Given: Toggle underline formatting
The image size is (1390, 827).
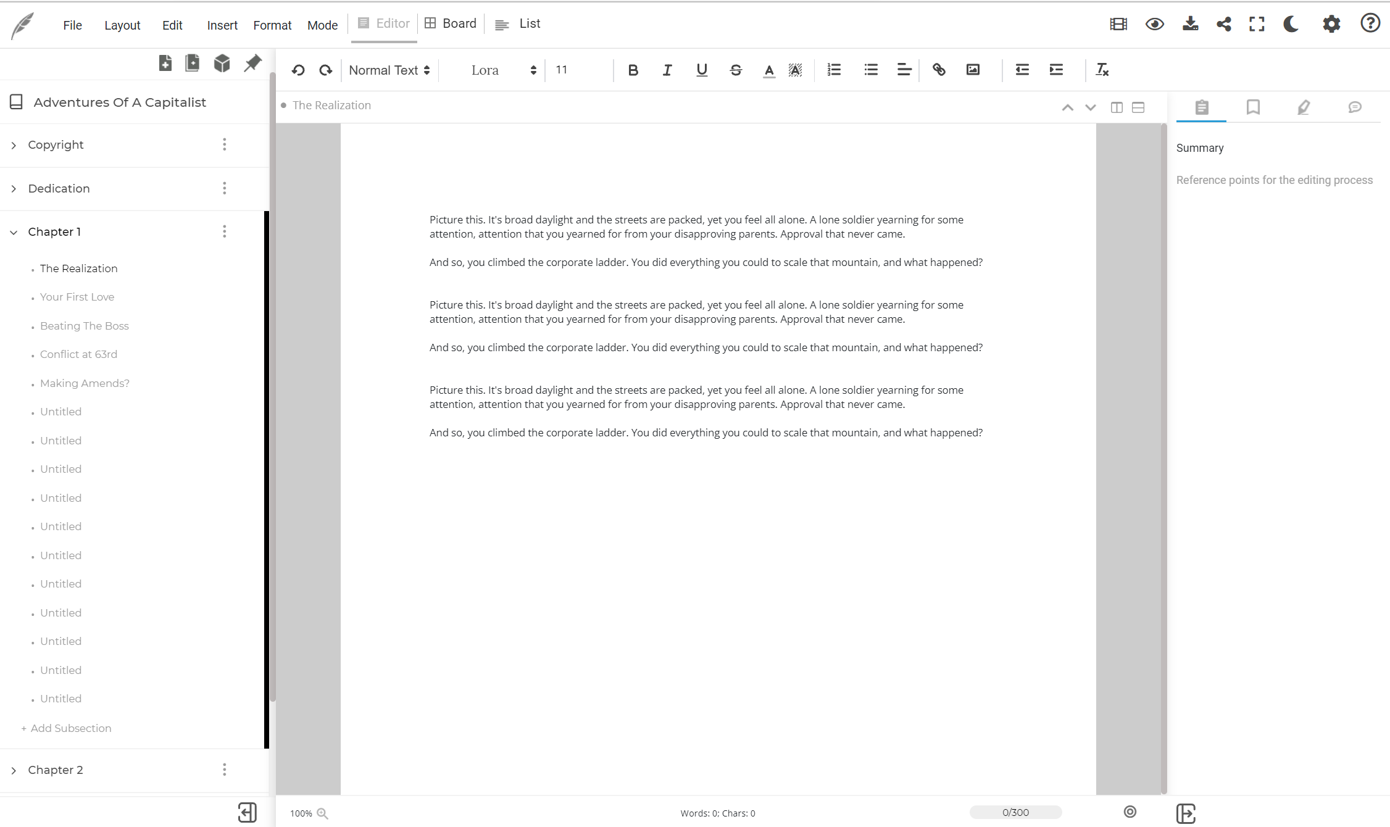Looking at the screenshot, I should [x=701, y=70].
